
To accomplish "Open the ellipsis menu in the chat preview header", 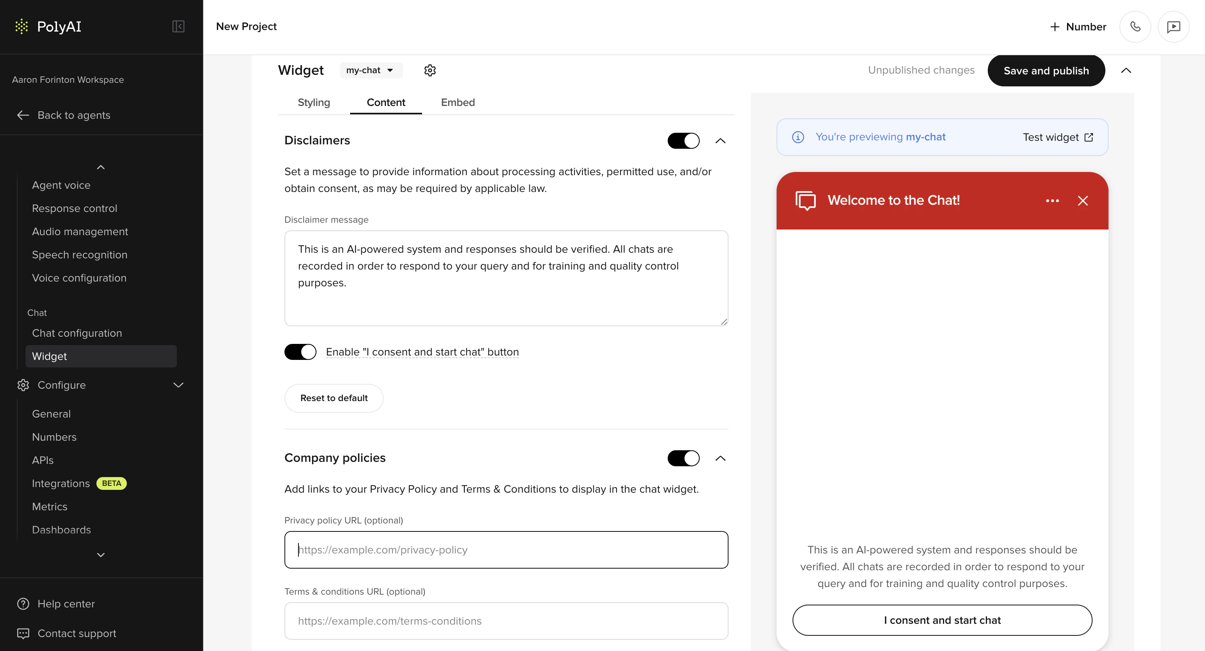I will coord(1052,201).
